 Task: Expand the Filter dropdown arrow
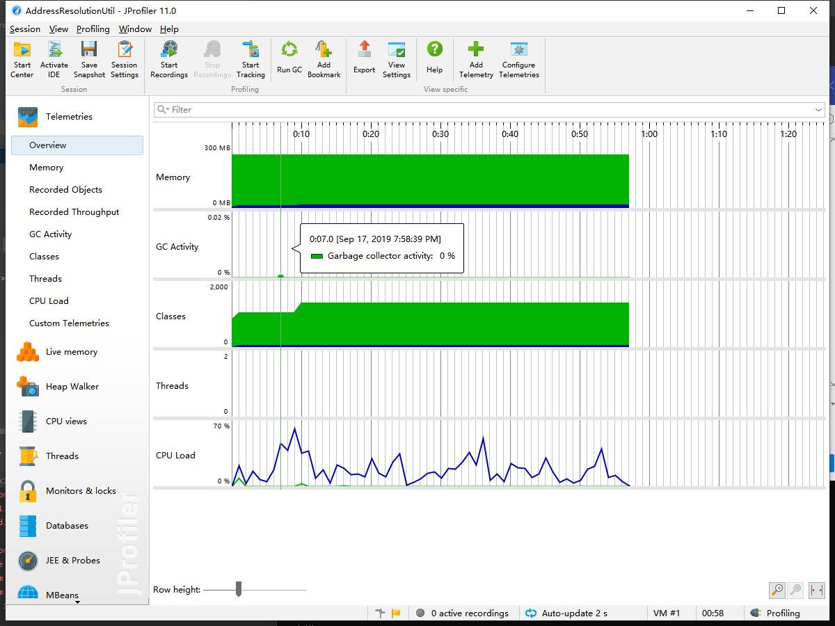pyautogui.click(x=819, y=110)
